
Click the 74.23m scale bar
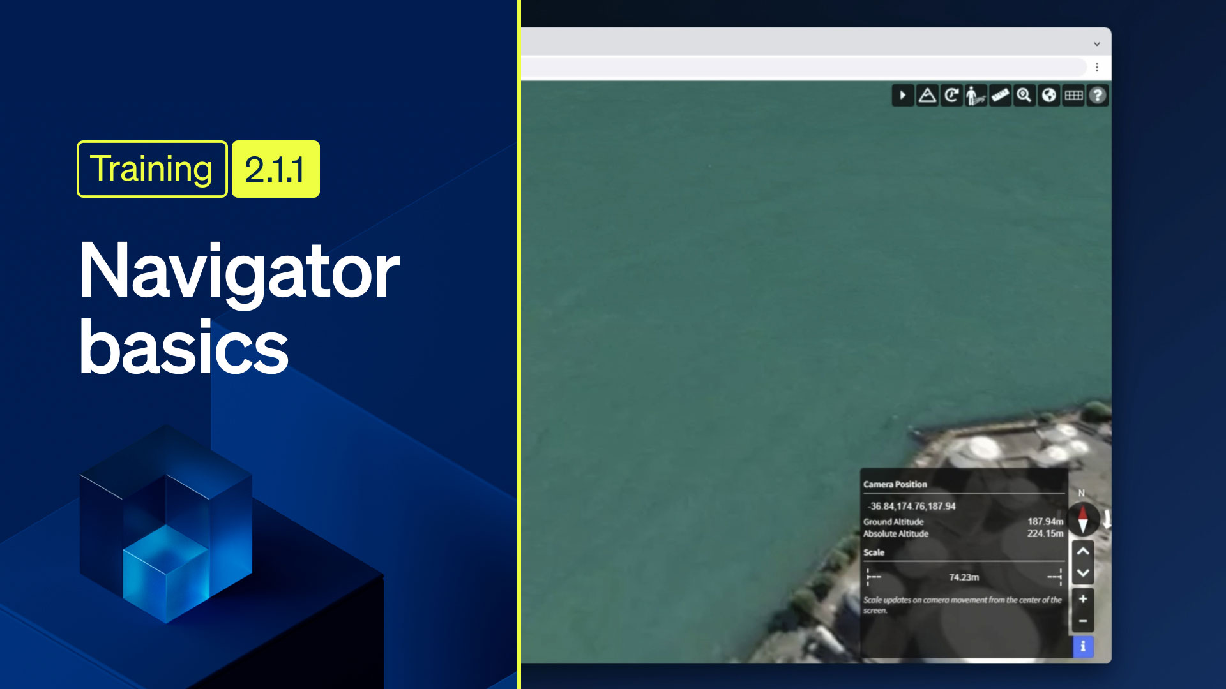tap(964, 577)
